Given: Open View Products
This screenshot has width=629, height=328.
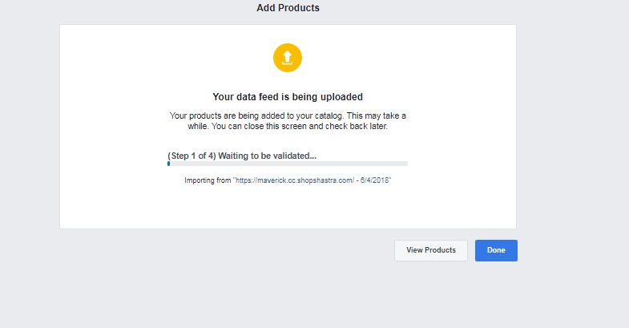Looking at the screenshot, I should tap(431, 250).
